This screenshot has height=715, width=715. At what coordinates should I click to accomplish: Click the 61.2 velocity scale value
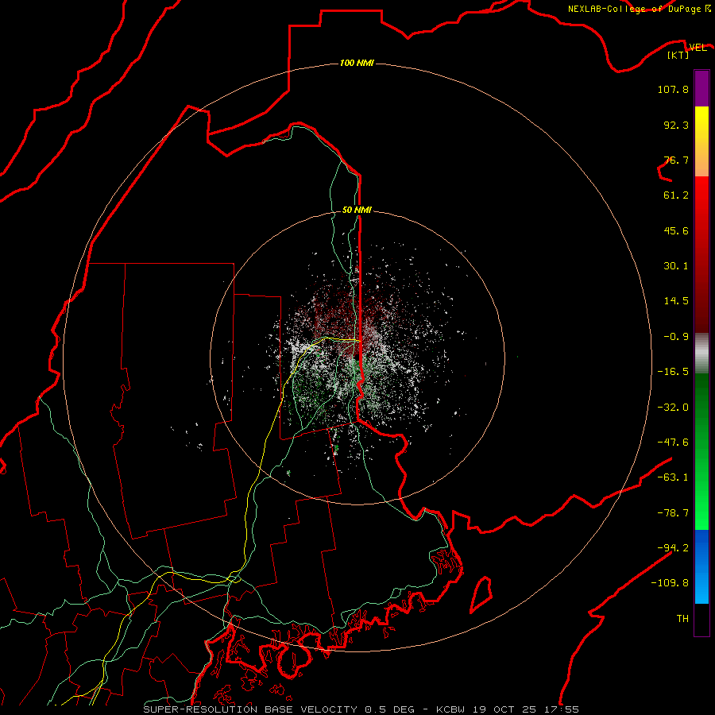[676, 195]
